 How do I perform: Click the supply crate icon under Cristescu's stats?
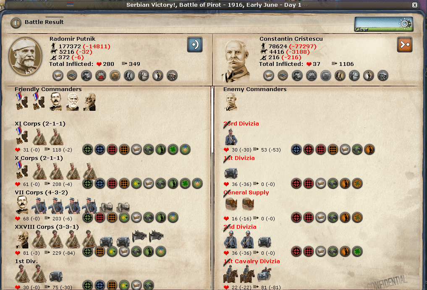click(x=269, y=76)
